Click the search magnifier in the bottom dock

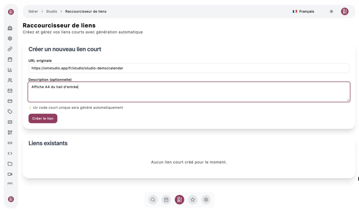[x=153, y=200]
